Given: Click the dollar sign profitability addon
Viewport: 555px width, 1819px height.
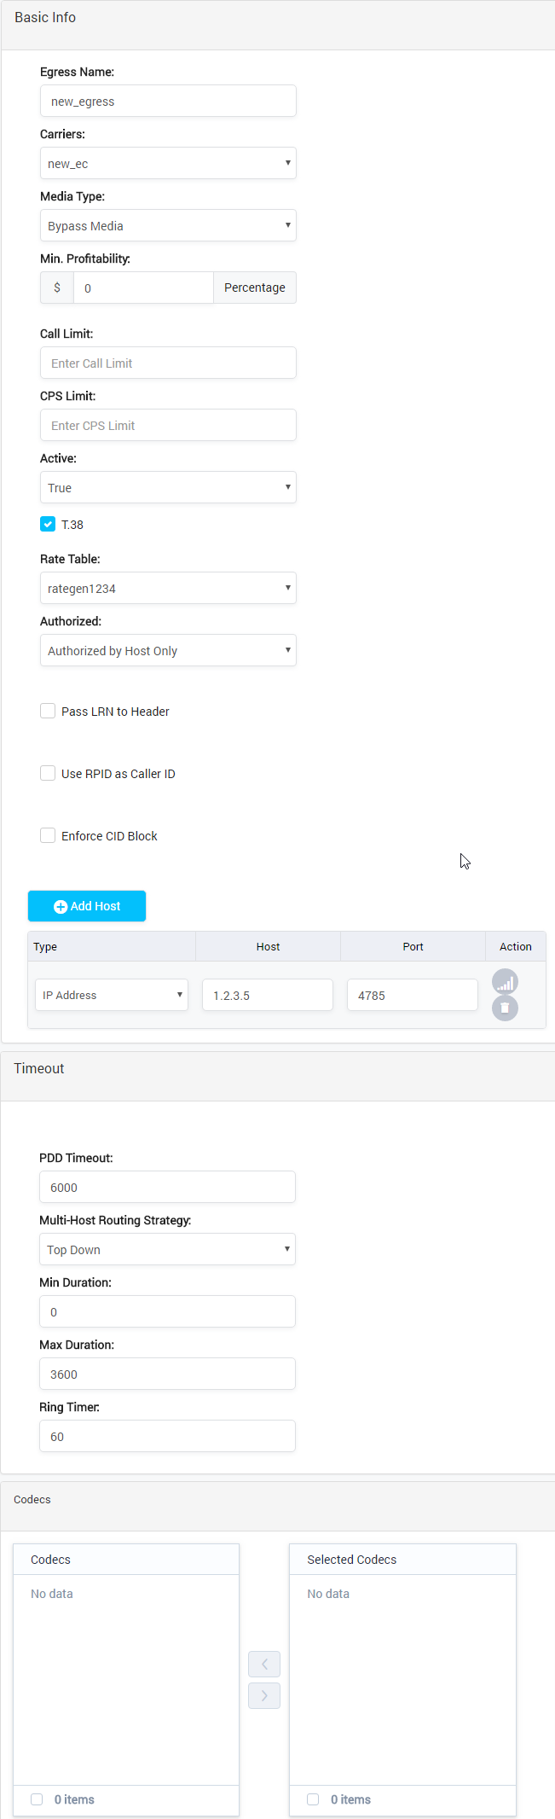Looking at the screenshot, I should click(x=57, y=288).
